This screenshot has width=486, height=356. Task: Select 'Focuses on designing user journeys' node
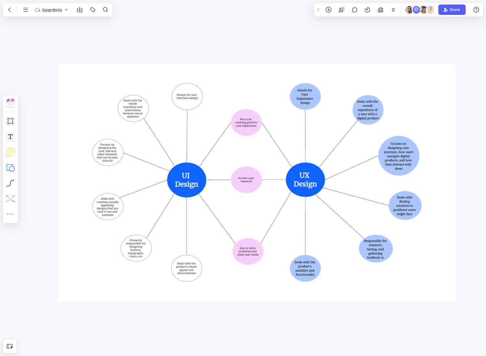coord(399,156)
